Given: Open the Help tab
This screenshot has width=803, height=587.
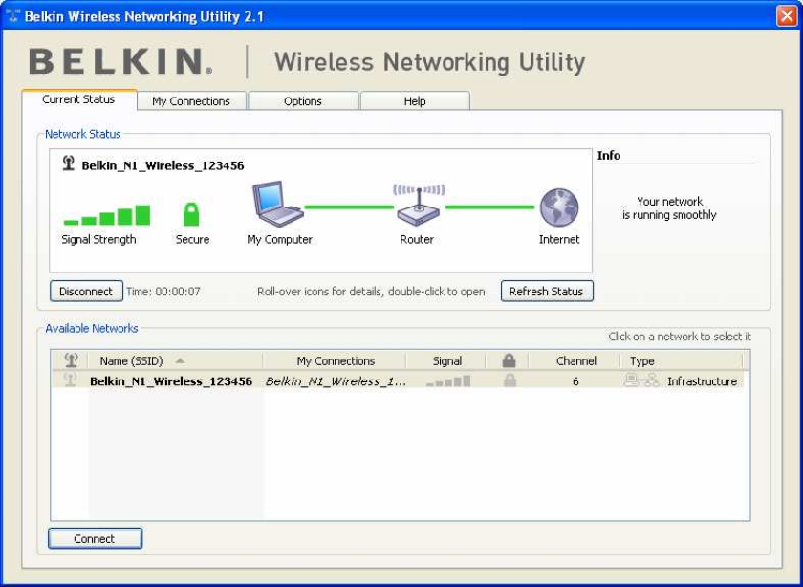Looking at the screenshot, I should click(x=415, y=101).
